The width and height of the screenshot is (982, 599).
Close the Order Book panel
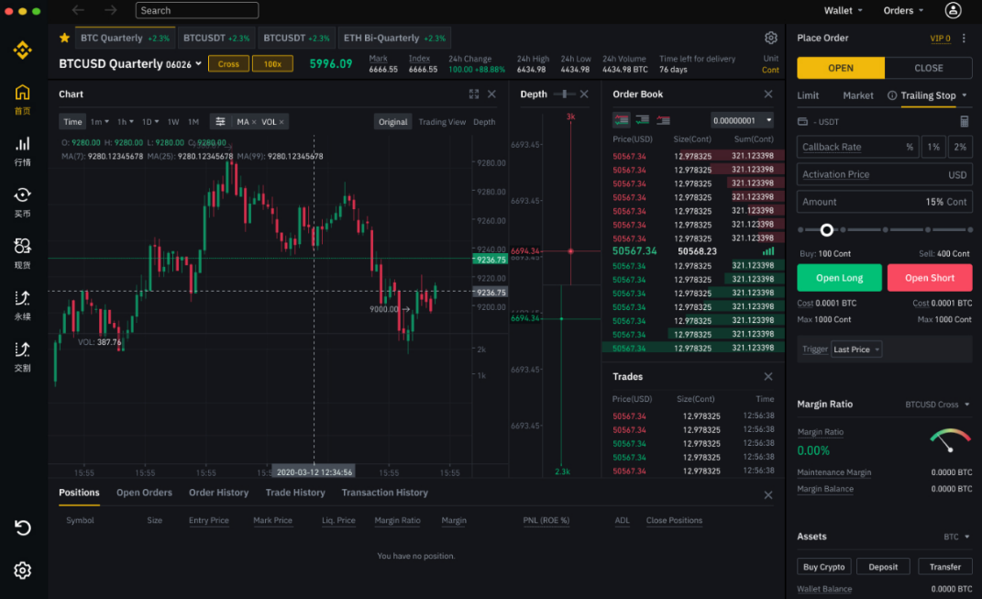[768, 94]
